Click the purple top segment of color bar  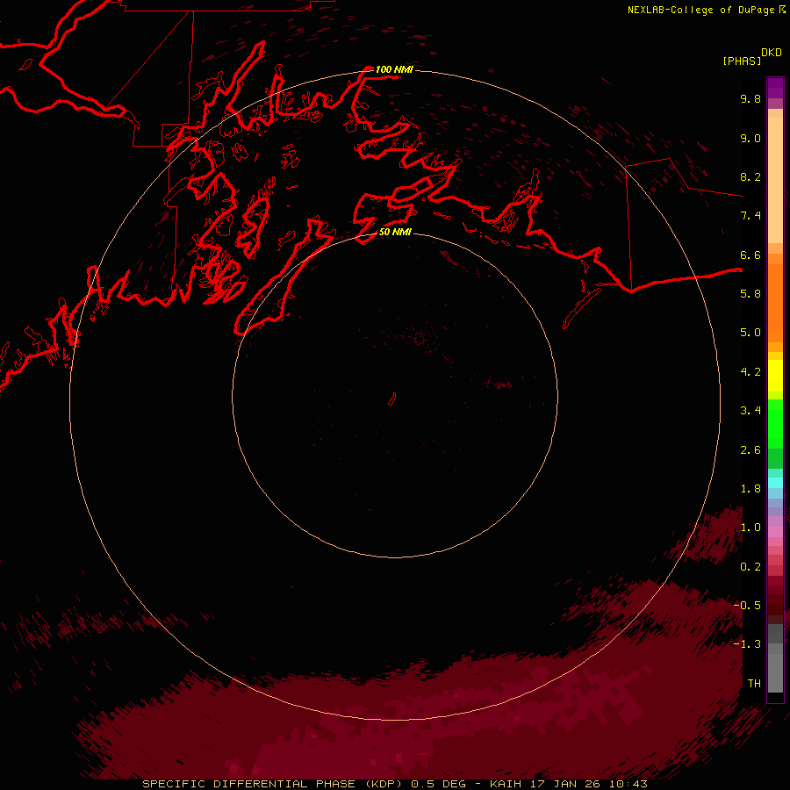click(x=775, y=88)
